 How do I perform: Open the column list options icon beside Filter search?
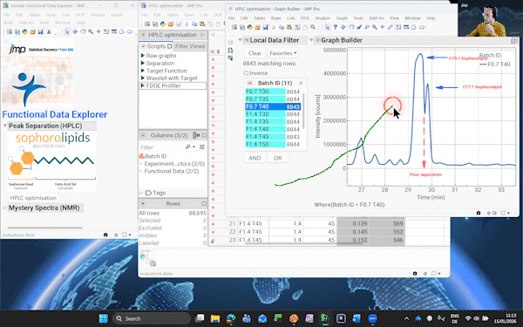click(202, 146)
